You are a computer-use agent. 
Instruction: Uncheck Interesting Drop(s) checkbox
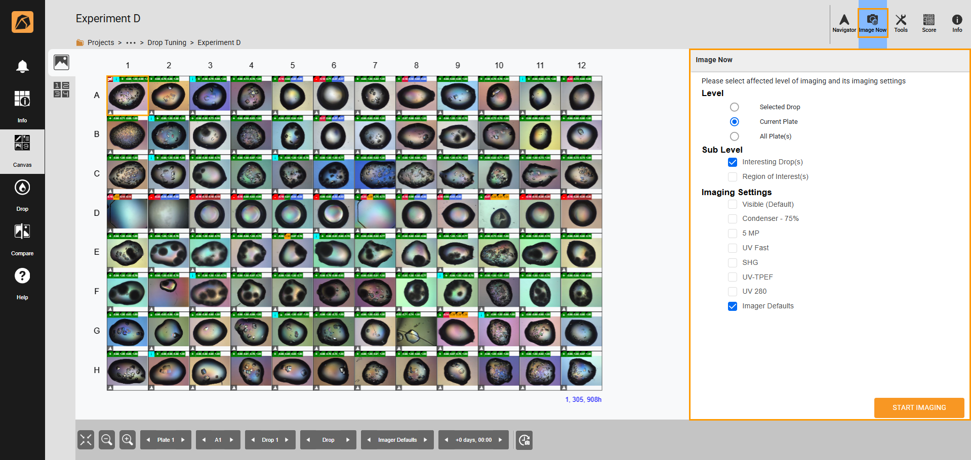coord(733,162)
